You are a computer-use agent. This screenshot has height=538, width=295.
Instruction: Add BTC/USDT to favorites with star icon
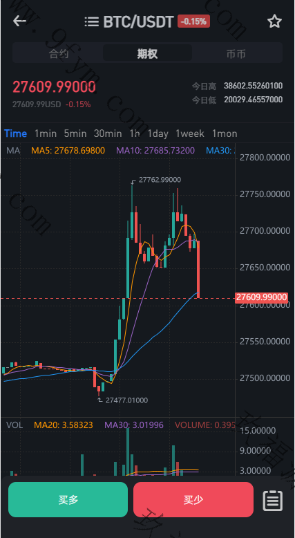pyautogui.click(x=274, y=21)
